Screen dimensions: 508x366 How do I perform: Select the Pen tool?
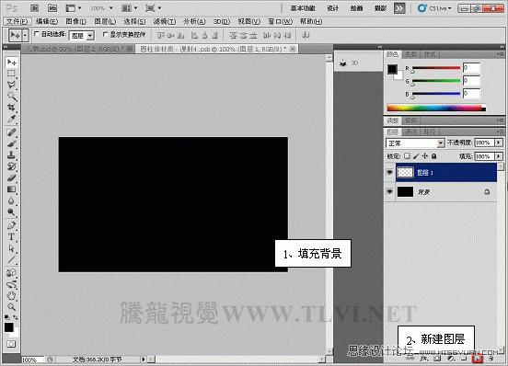(x=12, y=225)
